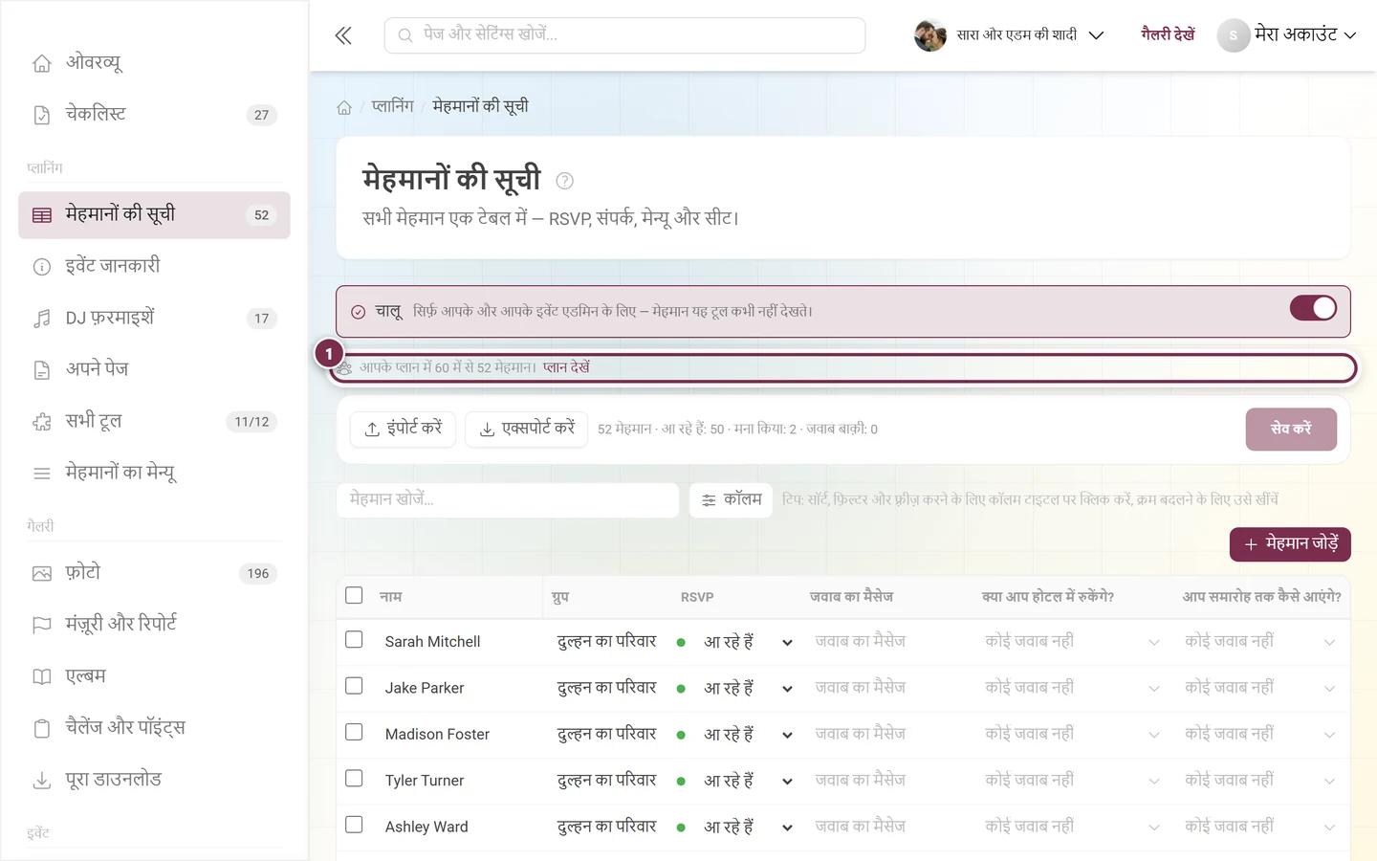This screenshot has height=861, width=1377.
Task: Open help question mark beside मेहमानों की सूची
Action: (x=565, y=181)
